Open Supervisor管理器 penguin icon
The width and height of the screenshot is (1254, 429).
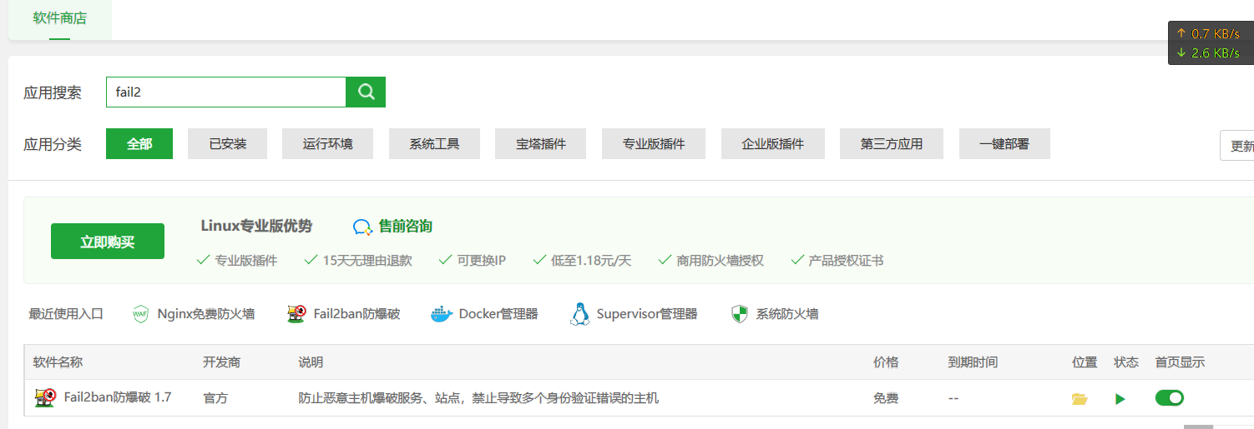tap(579, 314)
